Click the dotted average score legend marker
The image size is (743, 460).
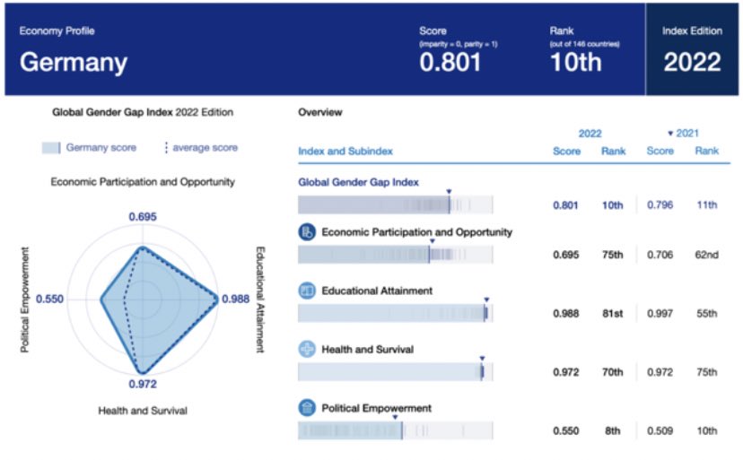(166, 148)
